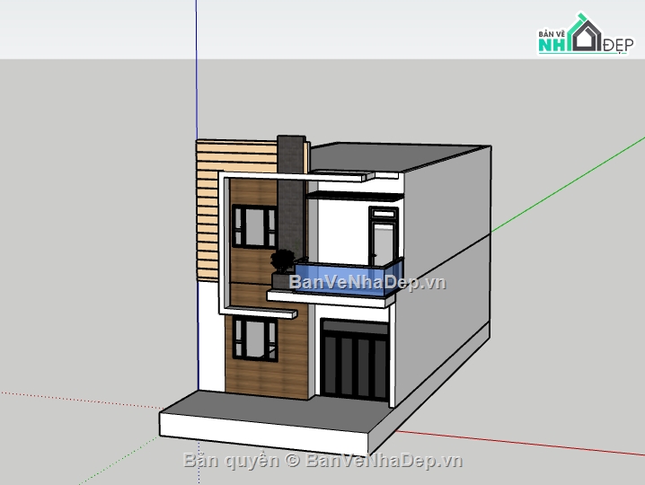Click the solid red axis line
Viewport: 645px width, 485px height.
[521, 442]
